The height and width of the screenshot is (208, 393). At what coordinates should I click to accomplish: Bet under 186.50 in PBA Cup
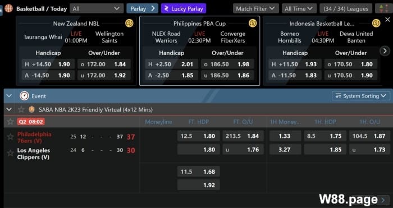tap(227, 75)
